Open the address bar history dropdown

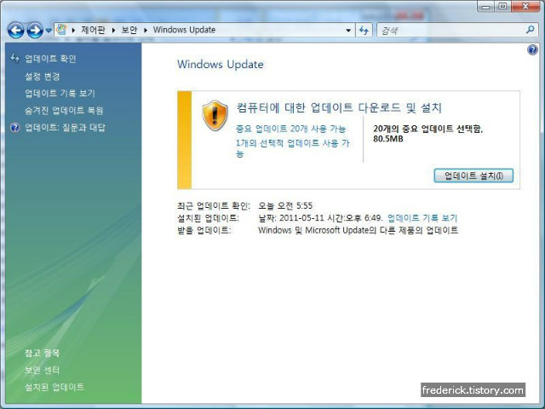348,31
